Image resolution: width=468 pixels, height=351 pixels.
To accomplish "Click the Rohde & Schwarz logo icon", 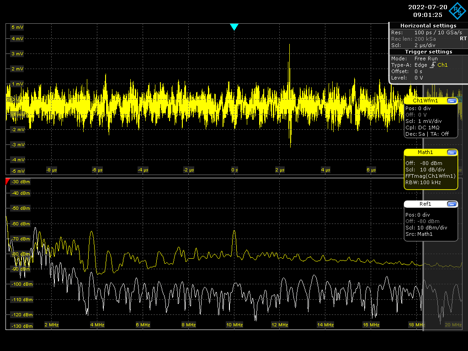I will point(458,11).
